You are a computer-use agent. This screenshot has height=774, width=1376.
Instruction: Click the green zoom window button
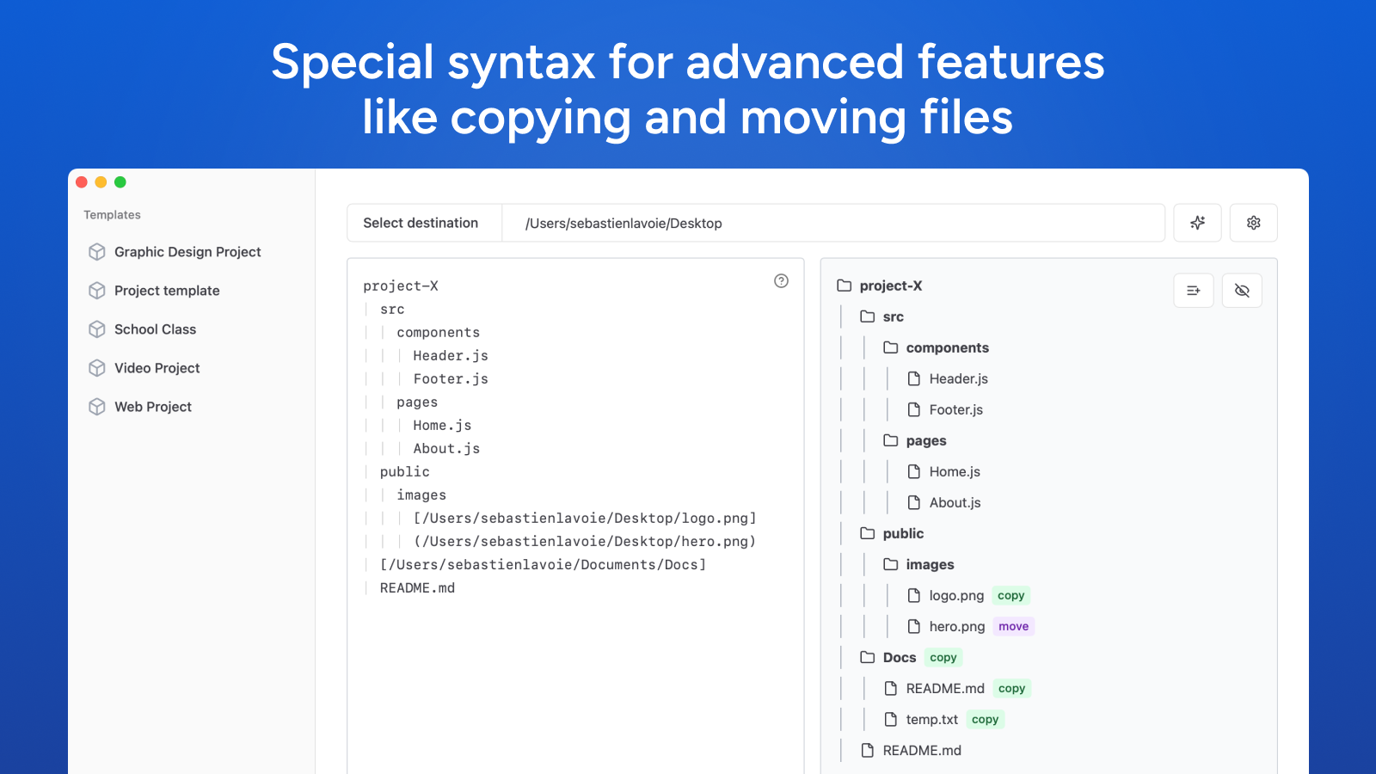[x=120, y=181]
